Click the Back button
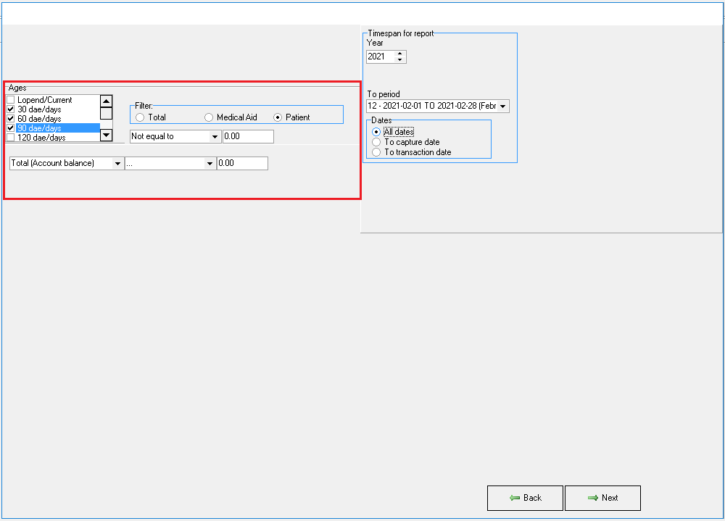 (x=525, y=498)
